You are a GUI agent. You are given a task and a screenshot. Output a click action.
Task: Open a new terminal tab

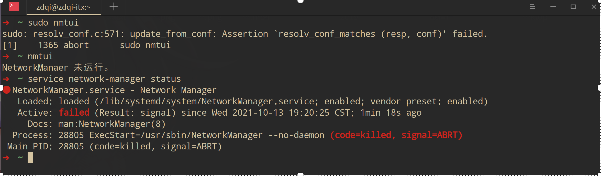pyautogui.click(x=114, y=7)
